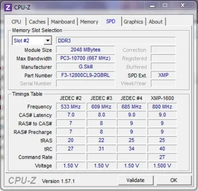Click the 2T Command Rate cell
This screenshot has width=198, height=191.
click(x=162, y=157)
